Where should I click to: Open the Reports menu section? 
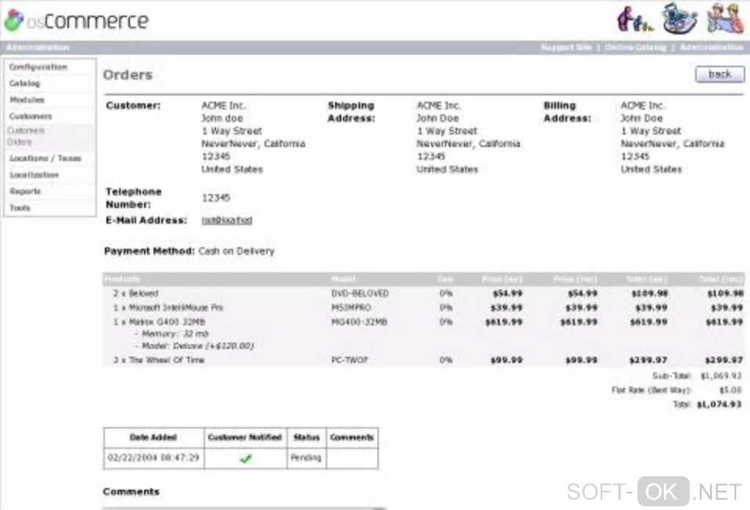[x=25, y=191]
